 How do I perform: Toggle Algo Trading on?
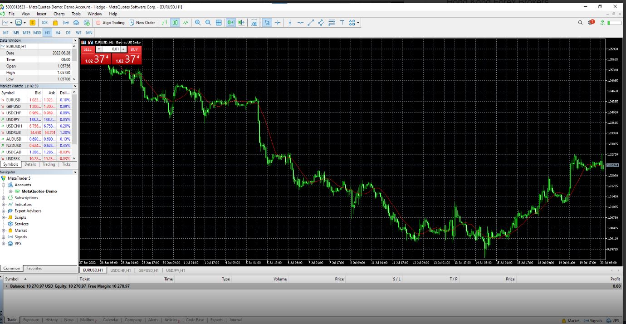(110, 23)
